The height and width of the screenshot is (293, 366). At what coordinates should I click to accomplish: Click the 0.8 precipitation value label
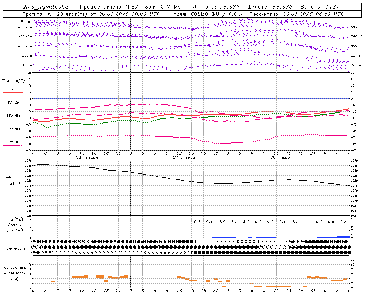331,221
